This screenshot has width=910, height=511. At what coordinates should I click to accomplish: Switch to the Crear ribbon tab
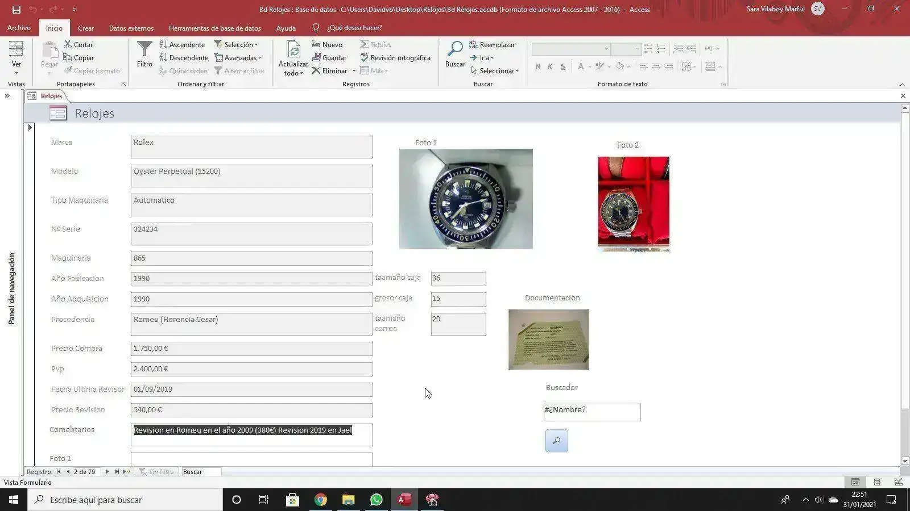pos(86,28)
